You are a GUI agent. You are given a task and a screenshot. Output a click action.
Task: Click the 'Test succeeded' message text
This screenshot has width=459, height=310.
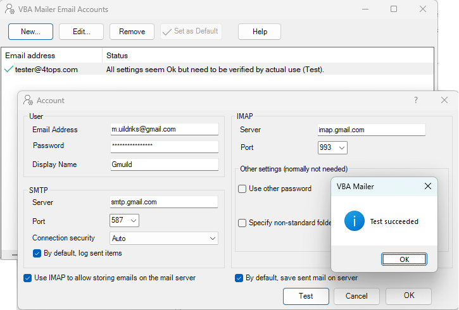tap(394, 221)
